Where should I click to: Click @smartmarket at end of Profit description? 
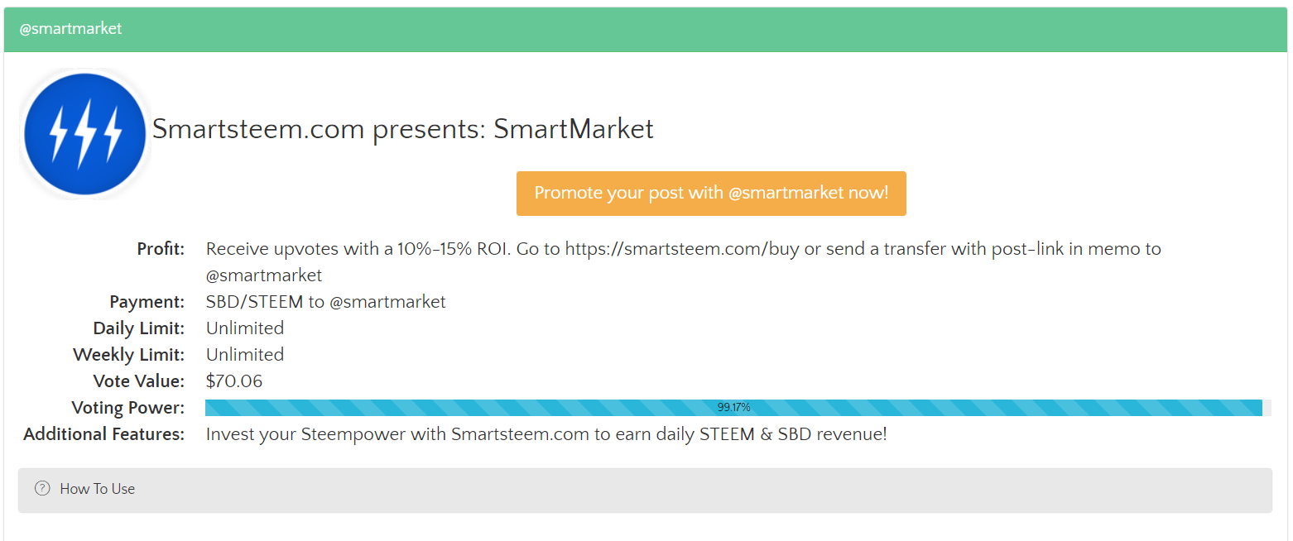(264, 275)
